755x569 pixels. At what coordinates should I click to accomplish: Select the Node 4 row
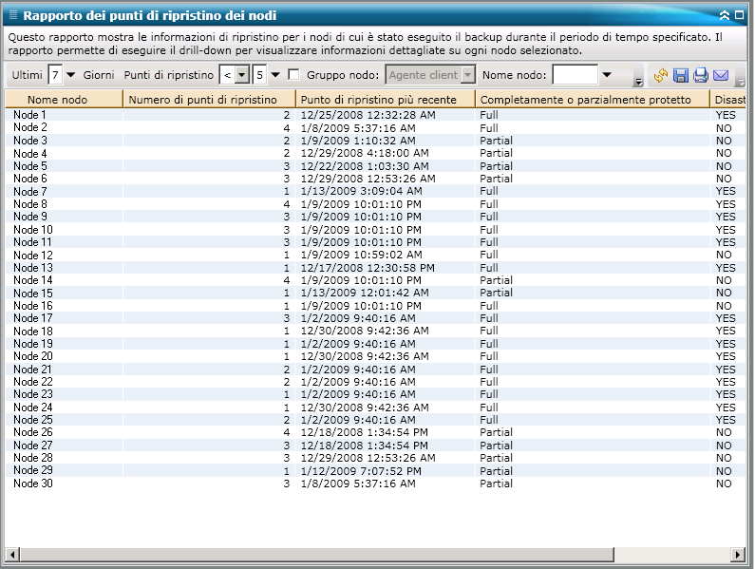[375, 153]
